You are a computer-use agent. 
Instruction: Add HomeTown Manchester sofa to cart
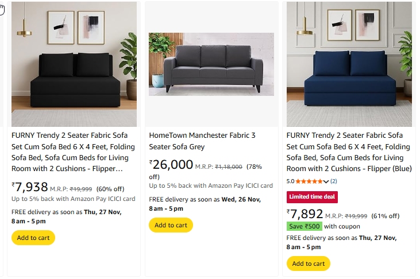pyautogui.click(x=171, y=225)
